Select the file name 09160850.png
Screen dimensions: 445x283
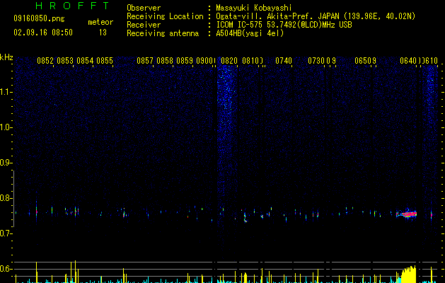coord(39,19)
